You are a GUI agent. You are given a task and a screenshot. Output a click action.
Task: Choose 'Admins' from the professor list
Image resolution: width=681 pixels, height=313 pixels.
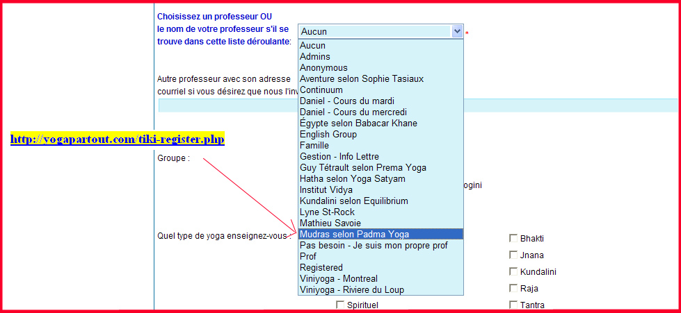(315, 57)
